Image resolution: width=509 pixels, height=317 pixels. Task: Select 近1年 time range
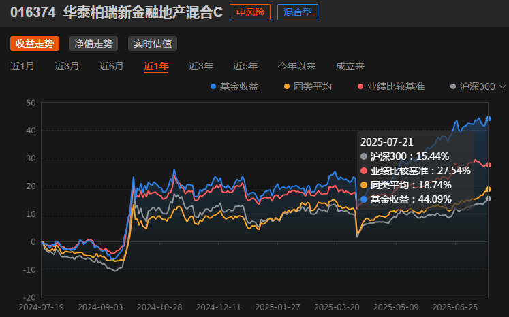[156, 66]
